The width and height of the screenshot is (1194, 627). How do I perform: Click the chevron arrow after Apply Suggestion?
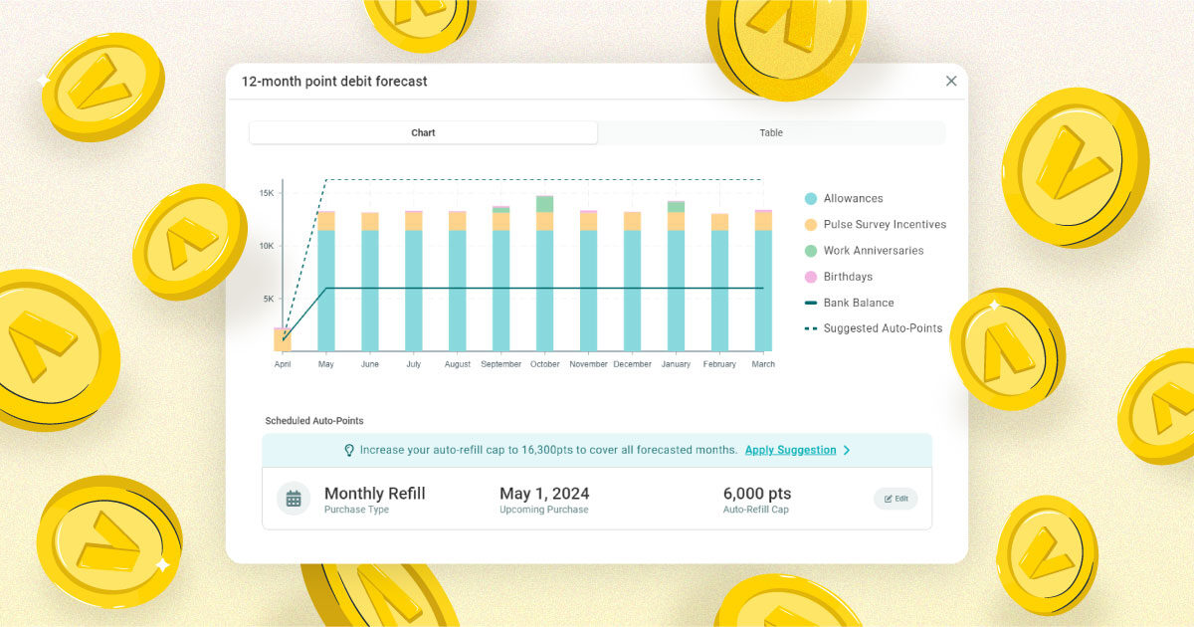[847, 451]
